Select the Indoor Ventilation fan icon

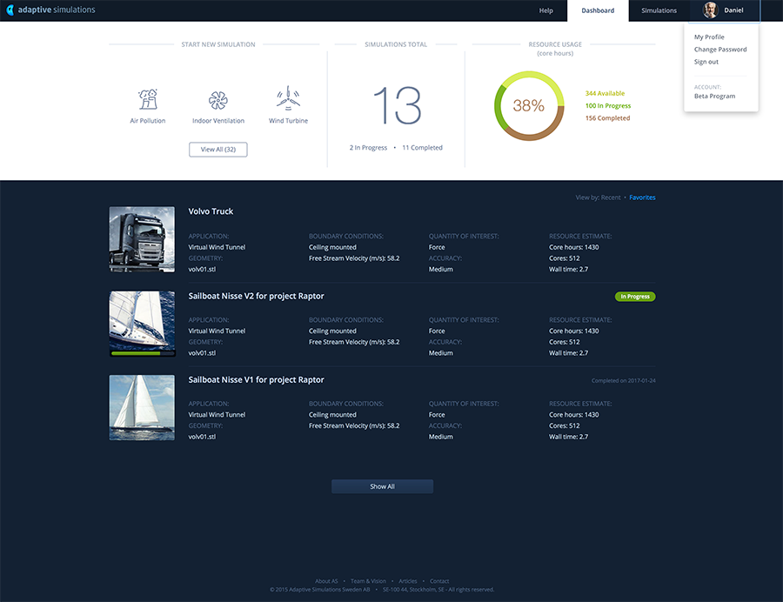point(218,100)
